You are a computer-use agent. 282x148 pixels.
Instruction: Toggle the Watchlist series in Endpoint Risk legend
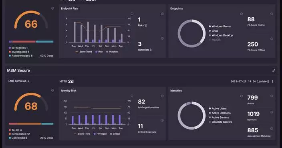tap(112, 52)
